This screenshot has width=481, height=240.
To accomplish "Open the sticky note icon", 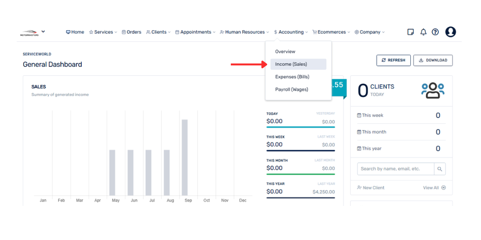I will tap(410, 32).
